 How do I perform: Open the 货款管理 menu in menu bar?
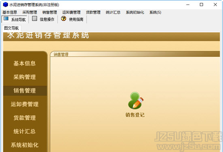pos(93,12)
